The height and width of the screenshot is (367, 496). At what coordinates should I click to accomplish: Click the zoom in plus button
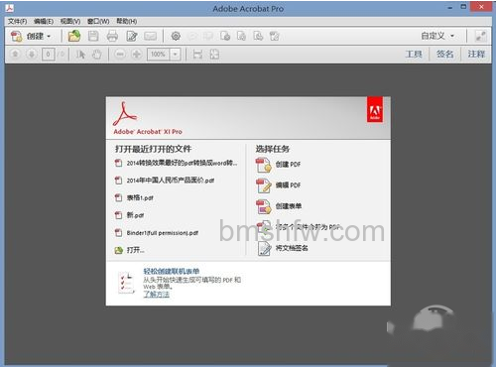click(137, 55)
